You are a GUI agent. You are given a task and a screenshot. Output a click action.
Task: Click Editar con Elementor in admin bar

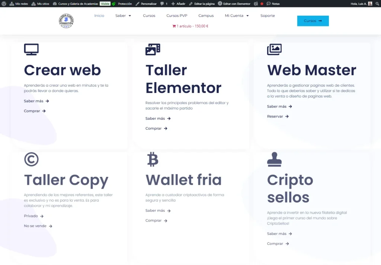[234, 4]
